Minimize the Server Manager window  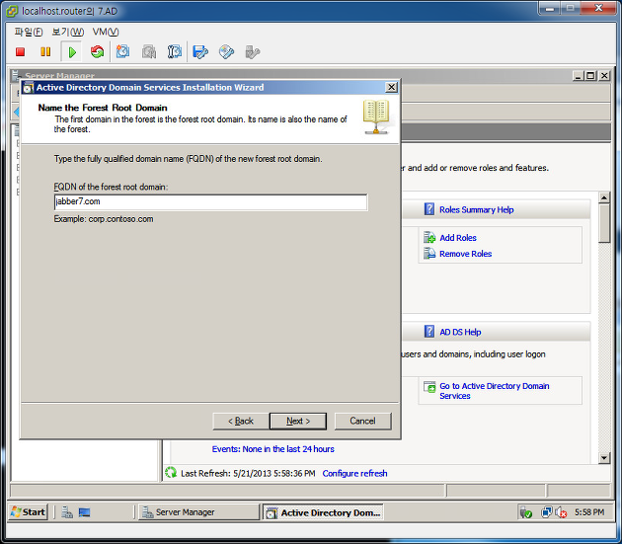578,75
